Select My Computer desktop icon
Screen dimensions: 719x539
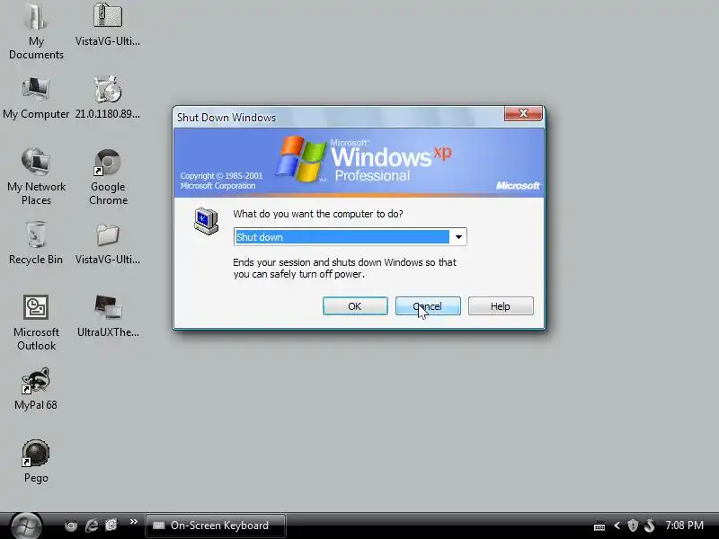(x=36, y=98)
